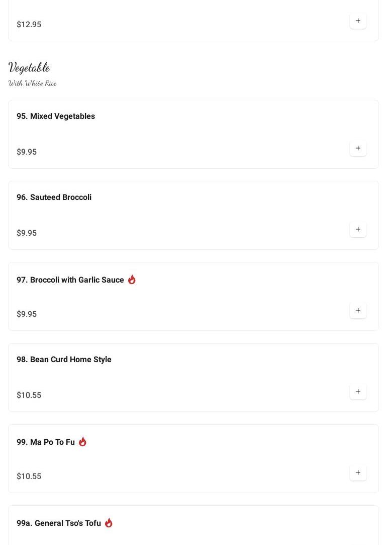Open the 96. Sauteed Broccoli item title
The height and width of the screenshot is (545, 387).
(x=54, y=197)
